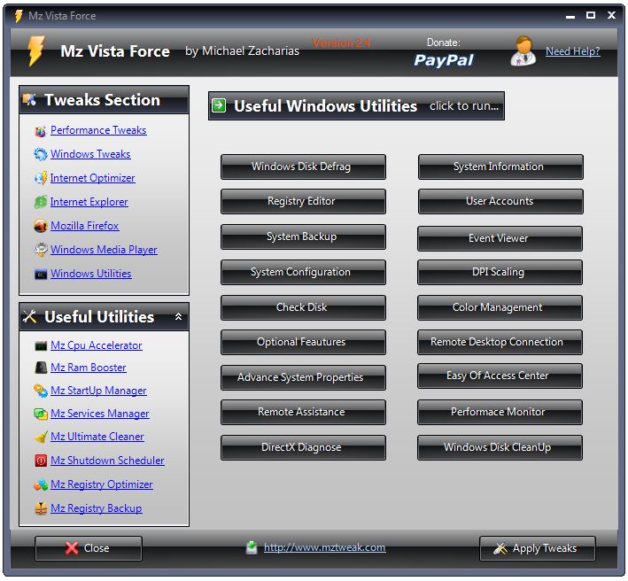The image size is (628, 581).
Task: Visit the http://www.mztweak.com link
Action: click(x=325, y=547)
